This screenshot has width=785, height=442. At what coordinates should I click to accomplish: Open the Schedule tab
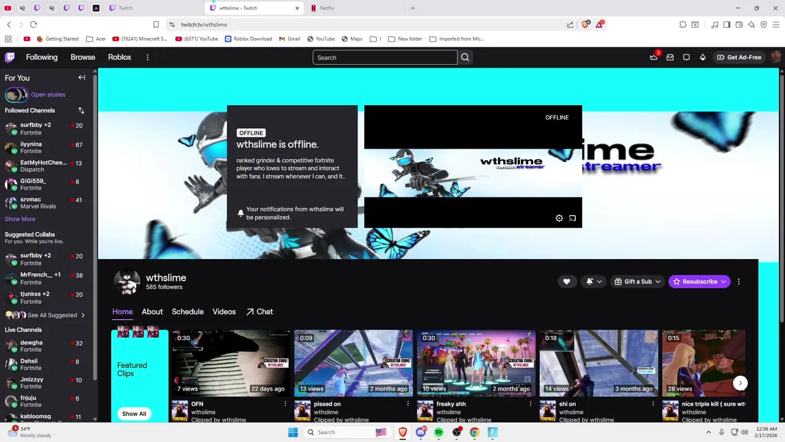(x=188, y=312)
